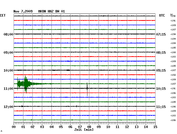Click the 08:15 UTC time label
The height and width of the screenshot is (134, 177).
point(161,53)
